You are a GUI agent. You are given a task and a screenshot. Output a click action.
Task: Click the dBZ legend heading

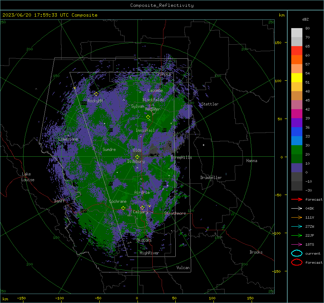[305, 19]
